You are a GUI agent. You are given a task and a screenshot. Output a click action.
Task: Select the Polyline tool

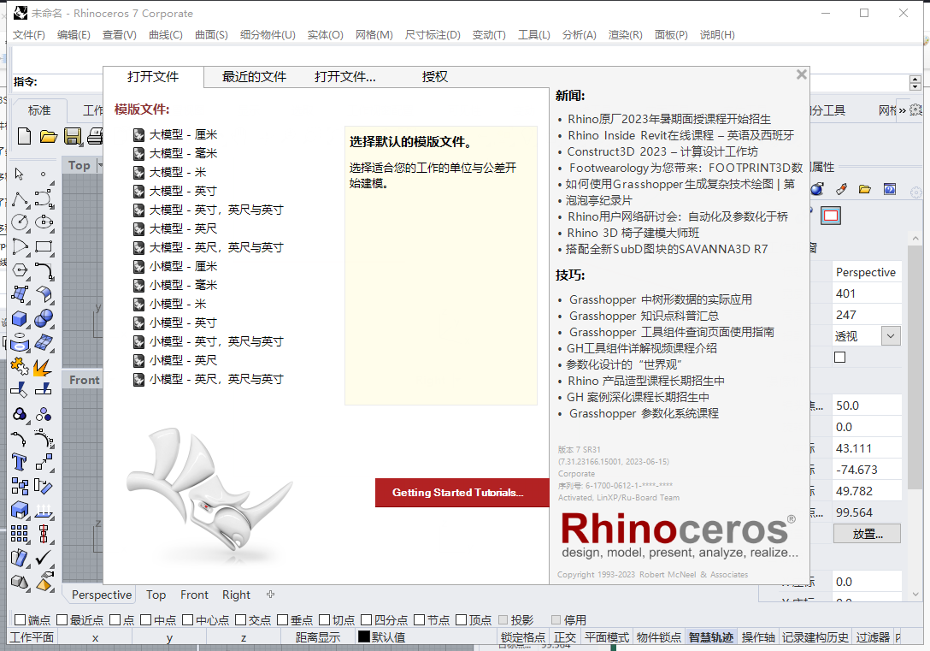tap(20, 198)
